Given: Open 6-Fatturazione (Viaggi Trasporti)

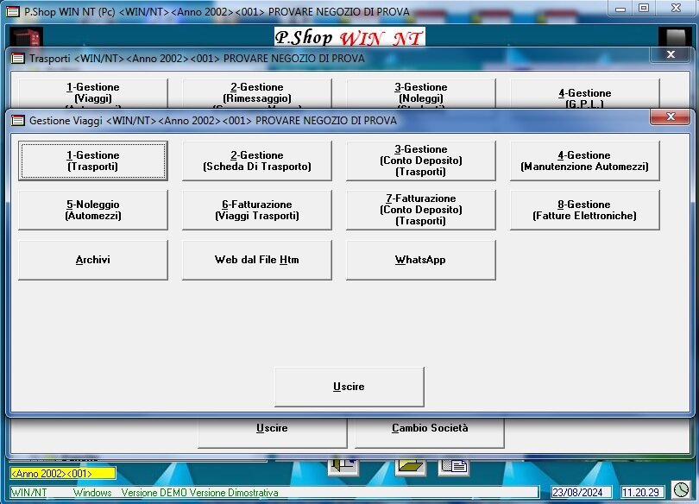Looking at the screenshot, I should (x=256, y=210).
